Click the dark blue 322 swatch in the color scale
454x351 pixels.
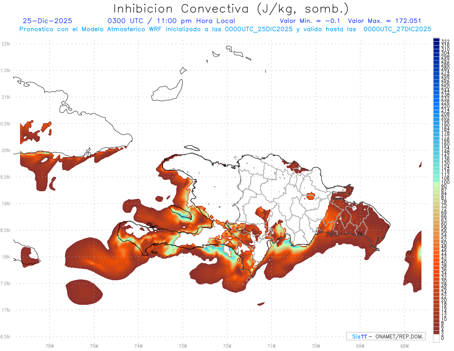(436, 40)
